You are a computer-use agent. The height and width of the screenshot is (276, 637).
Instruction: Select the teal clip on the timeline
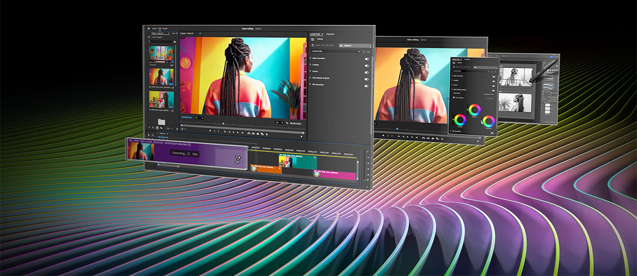click(297, 161)
